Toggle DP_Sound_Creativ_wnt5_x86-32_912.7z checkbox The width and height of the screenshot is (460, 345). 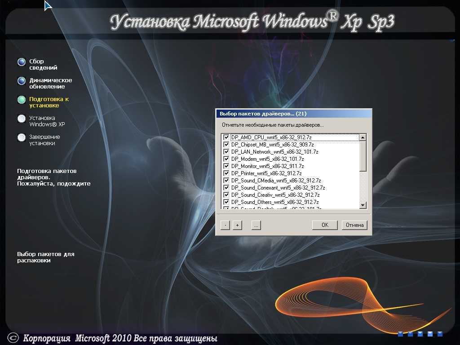pyautogui.click(x=226, y=195)
